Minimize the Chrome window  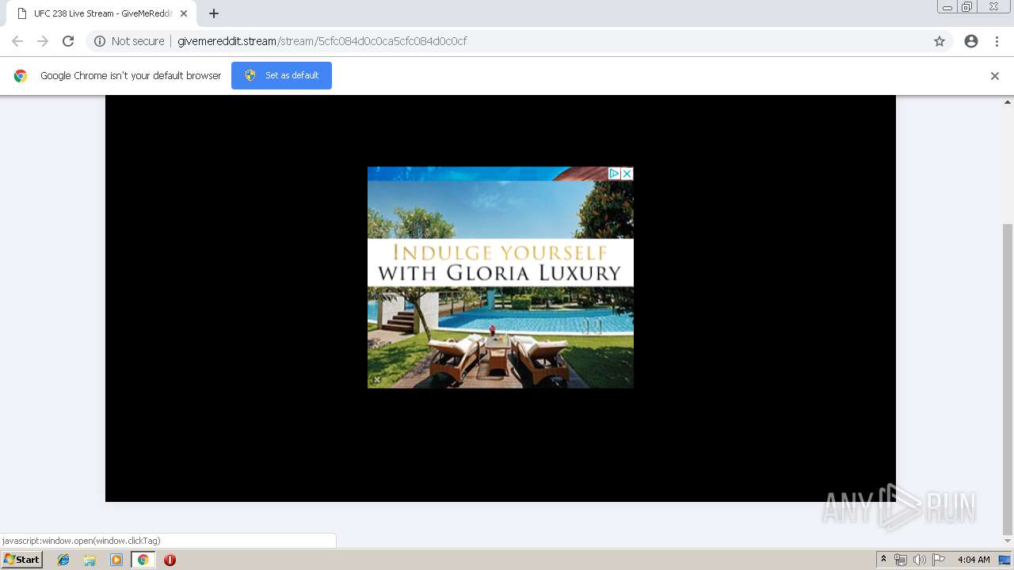(947, 7)
